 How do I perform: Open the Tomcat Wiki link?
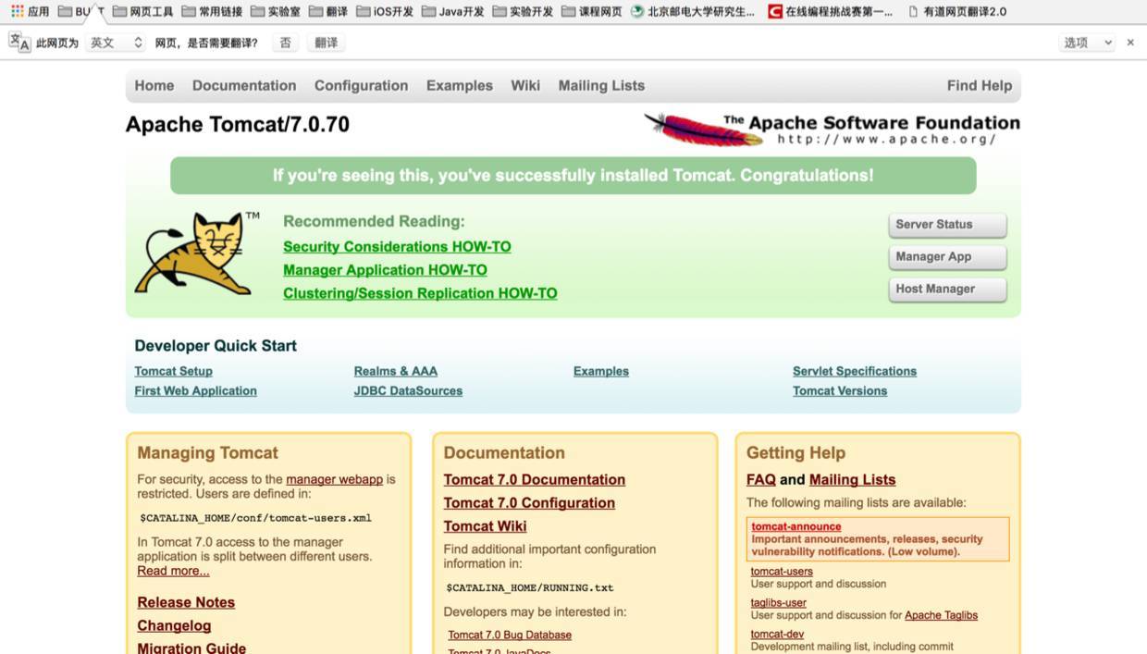point(485,525)
